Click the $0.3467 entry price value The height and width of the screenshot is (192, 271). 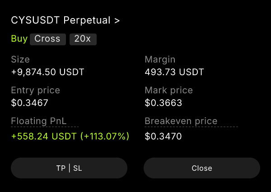29,103
